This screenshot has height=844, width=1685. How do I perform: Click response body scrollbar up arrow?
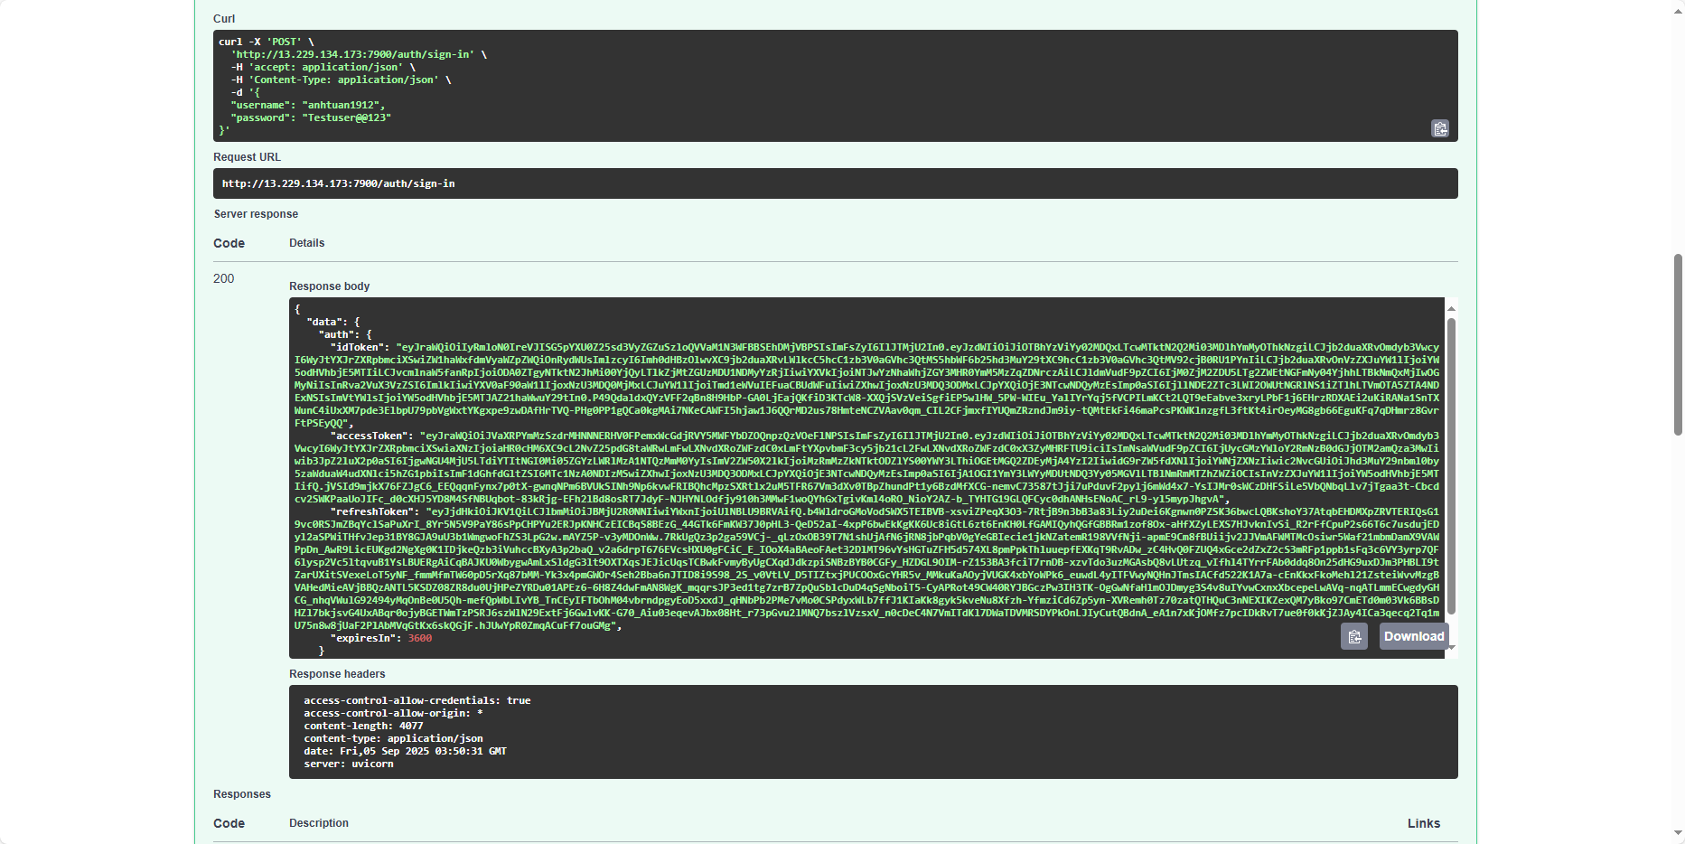1451,309
